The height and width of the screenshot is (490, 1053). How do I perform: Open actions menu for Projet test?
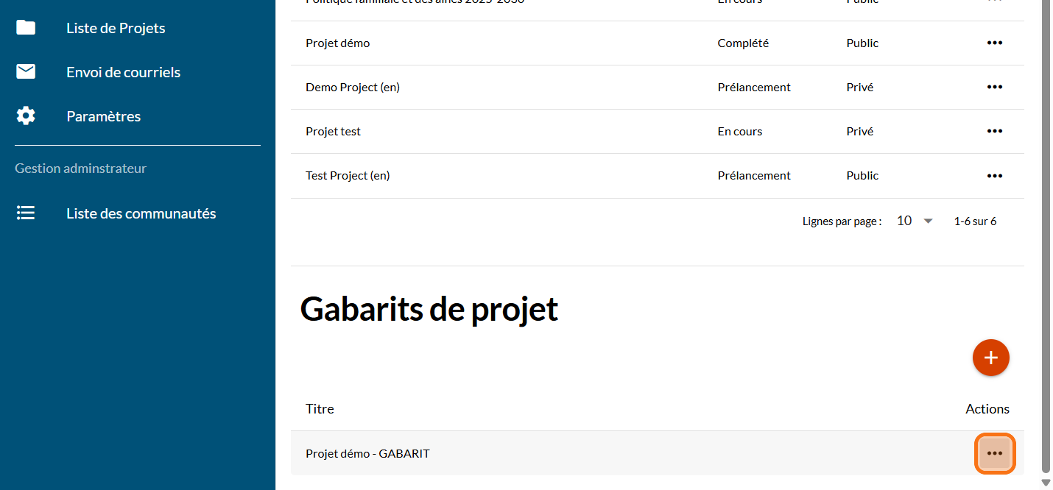click(x=994, y=132)
